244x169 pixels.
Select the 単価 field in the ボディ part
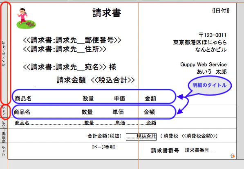110,123
